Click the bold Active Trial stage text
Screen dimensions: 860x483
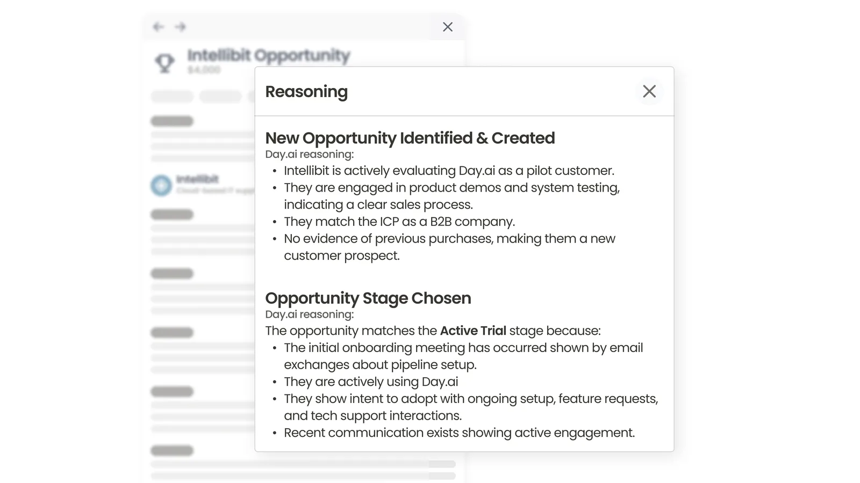point(473,331)
